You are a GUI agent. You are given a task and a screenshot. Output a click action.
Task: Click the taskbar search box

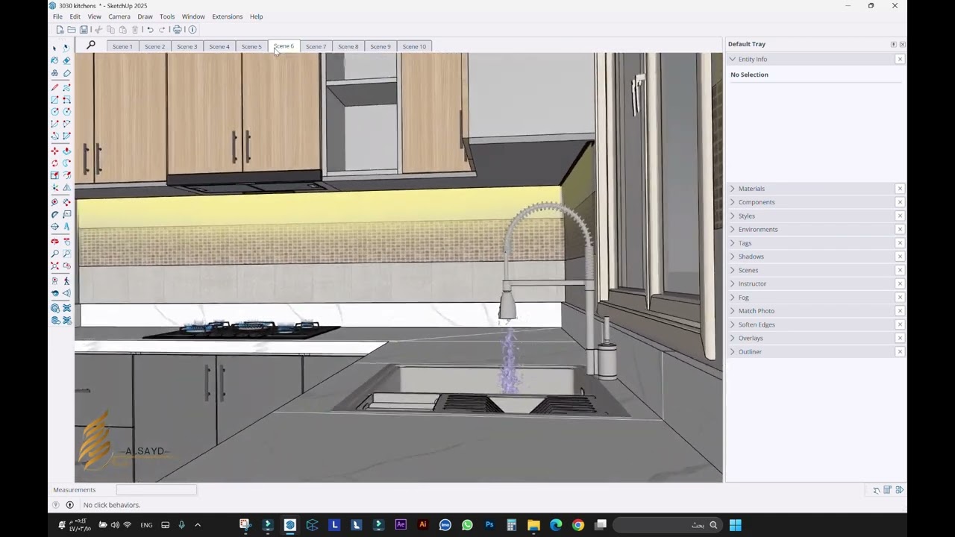667,525
